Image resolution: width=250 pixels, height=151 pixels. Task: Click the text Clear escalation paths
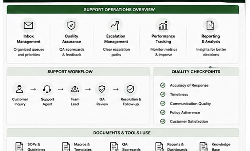117,52
